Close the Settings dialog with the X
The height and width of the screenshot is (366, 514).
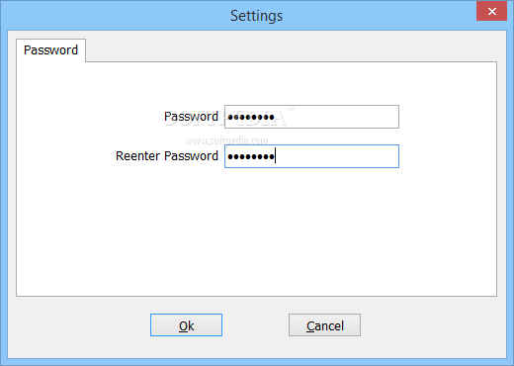coord(491,11)
